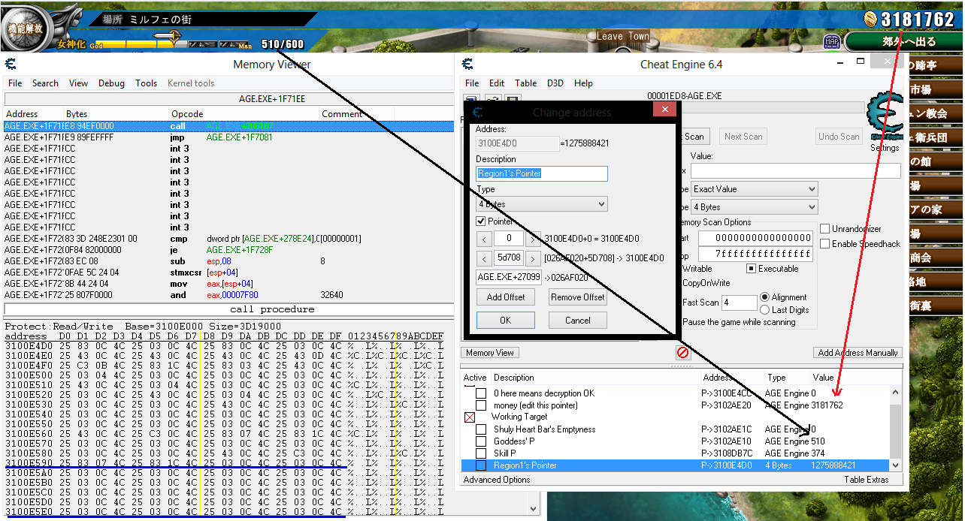This screenshot has width=965, height=521.
Task: Tick the Enable Speedhack checkbox
Action: pos(825,244)
